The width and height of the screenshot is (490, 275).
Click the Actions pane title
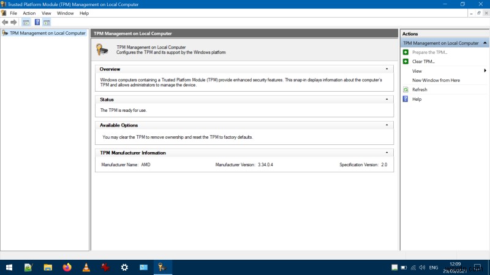(410, 34)
